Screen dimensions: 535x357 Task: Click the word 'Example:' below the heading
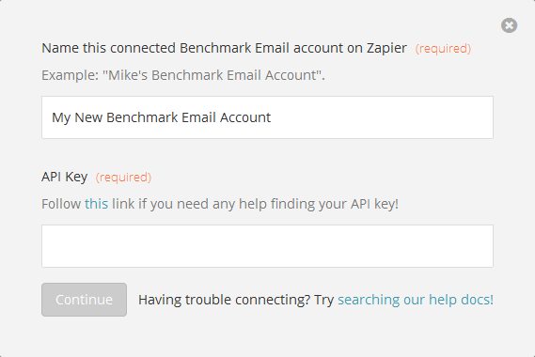(x=70, y=75)
